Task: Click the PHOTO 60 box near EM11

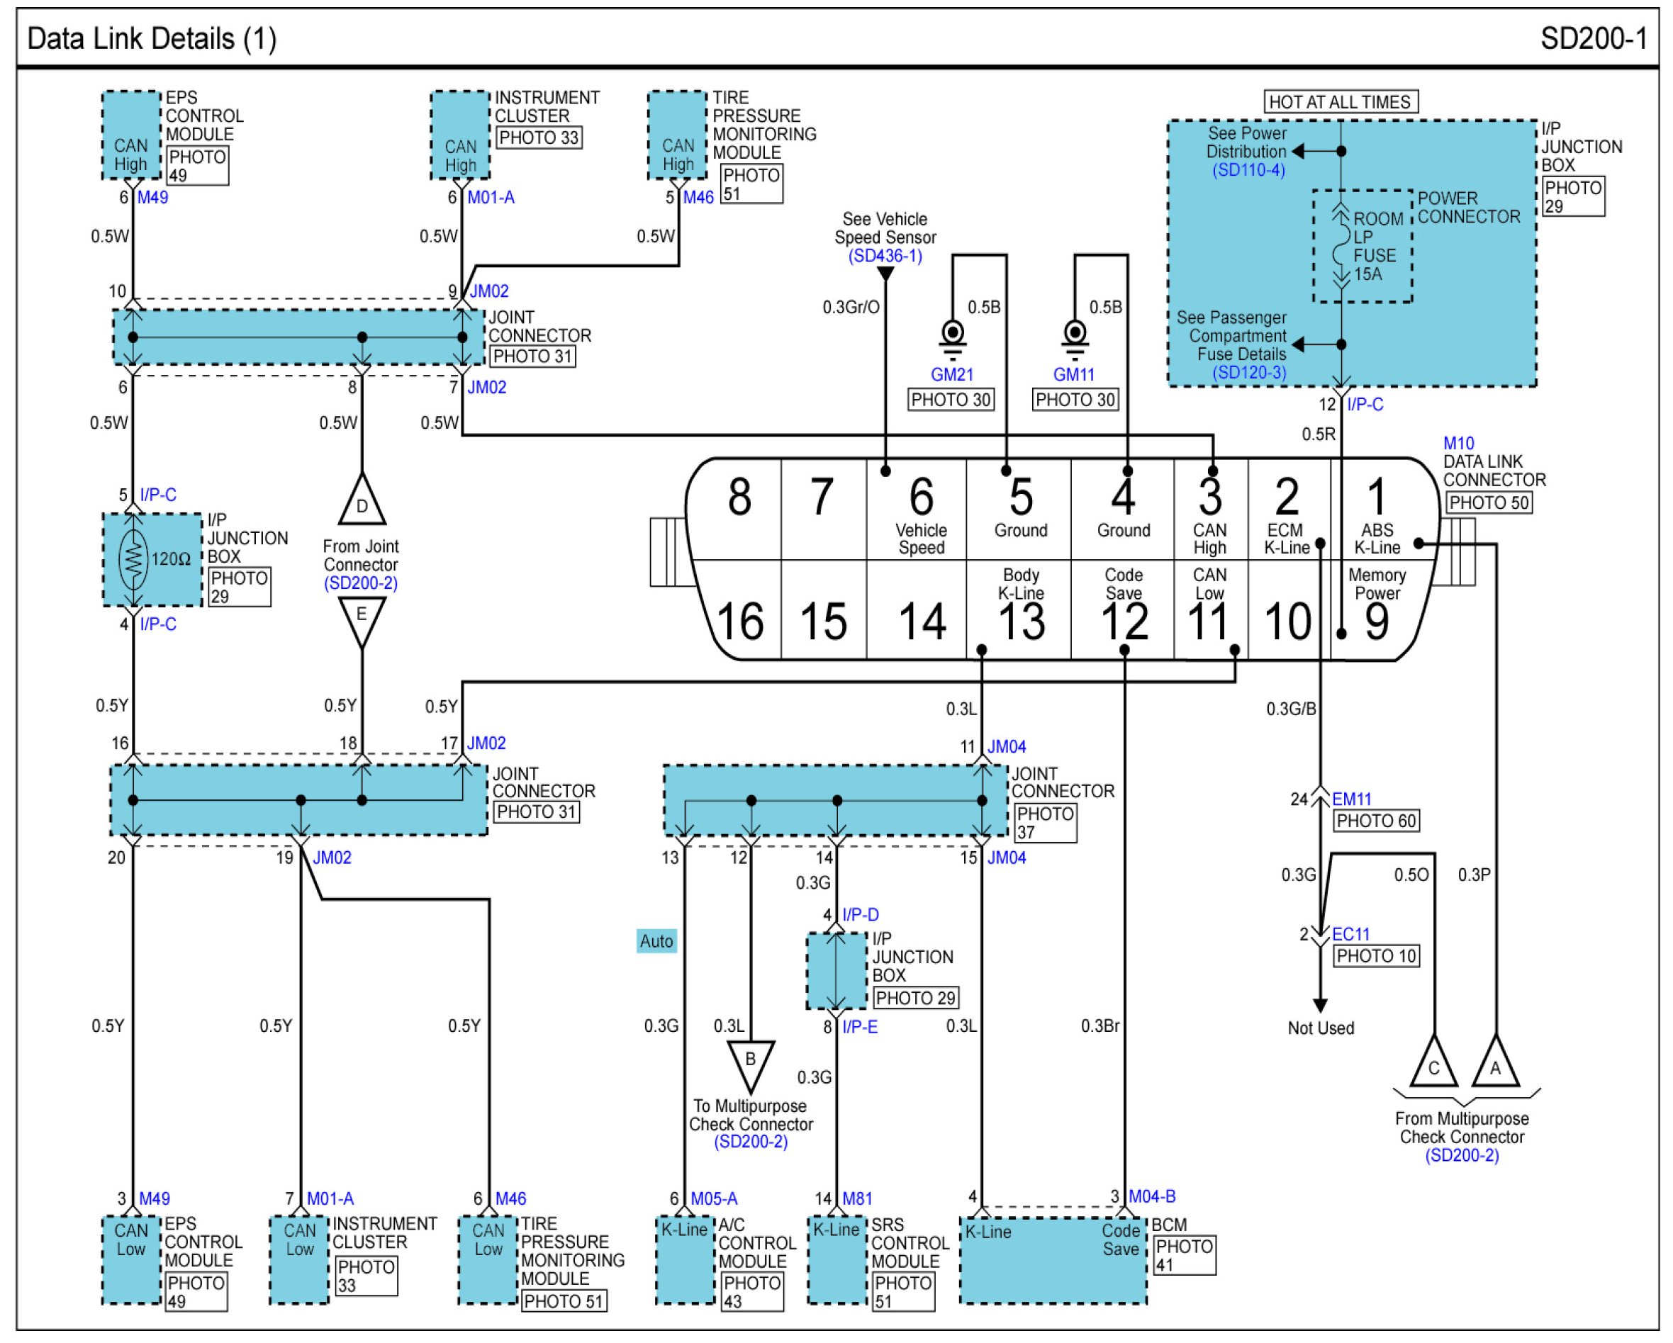Action: [1376, 821]
